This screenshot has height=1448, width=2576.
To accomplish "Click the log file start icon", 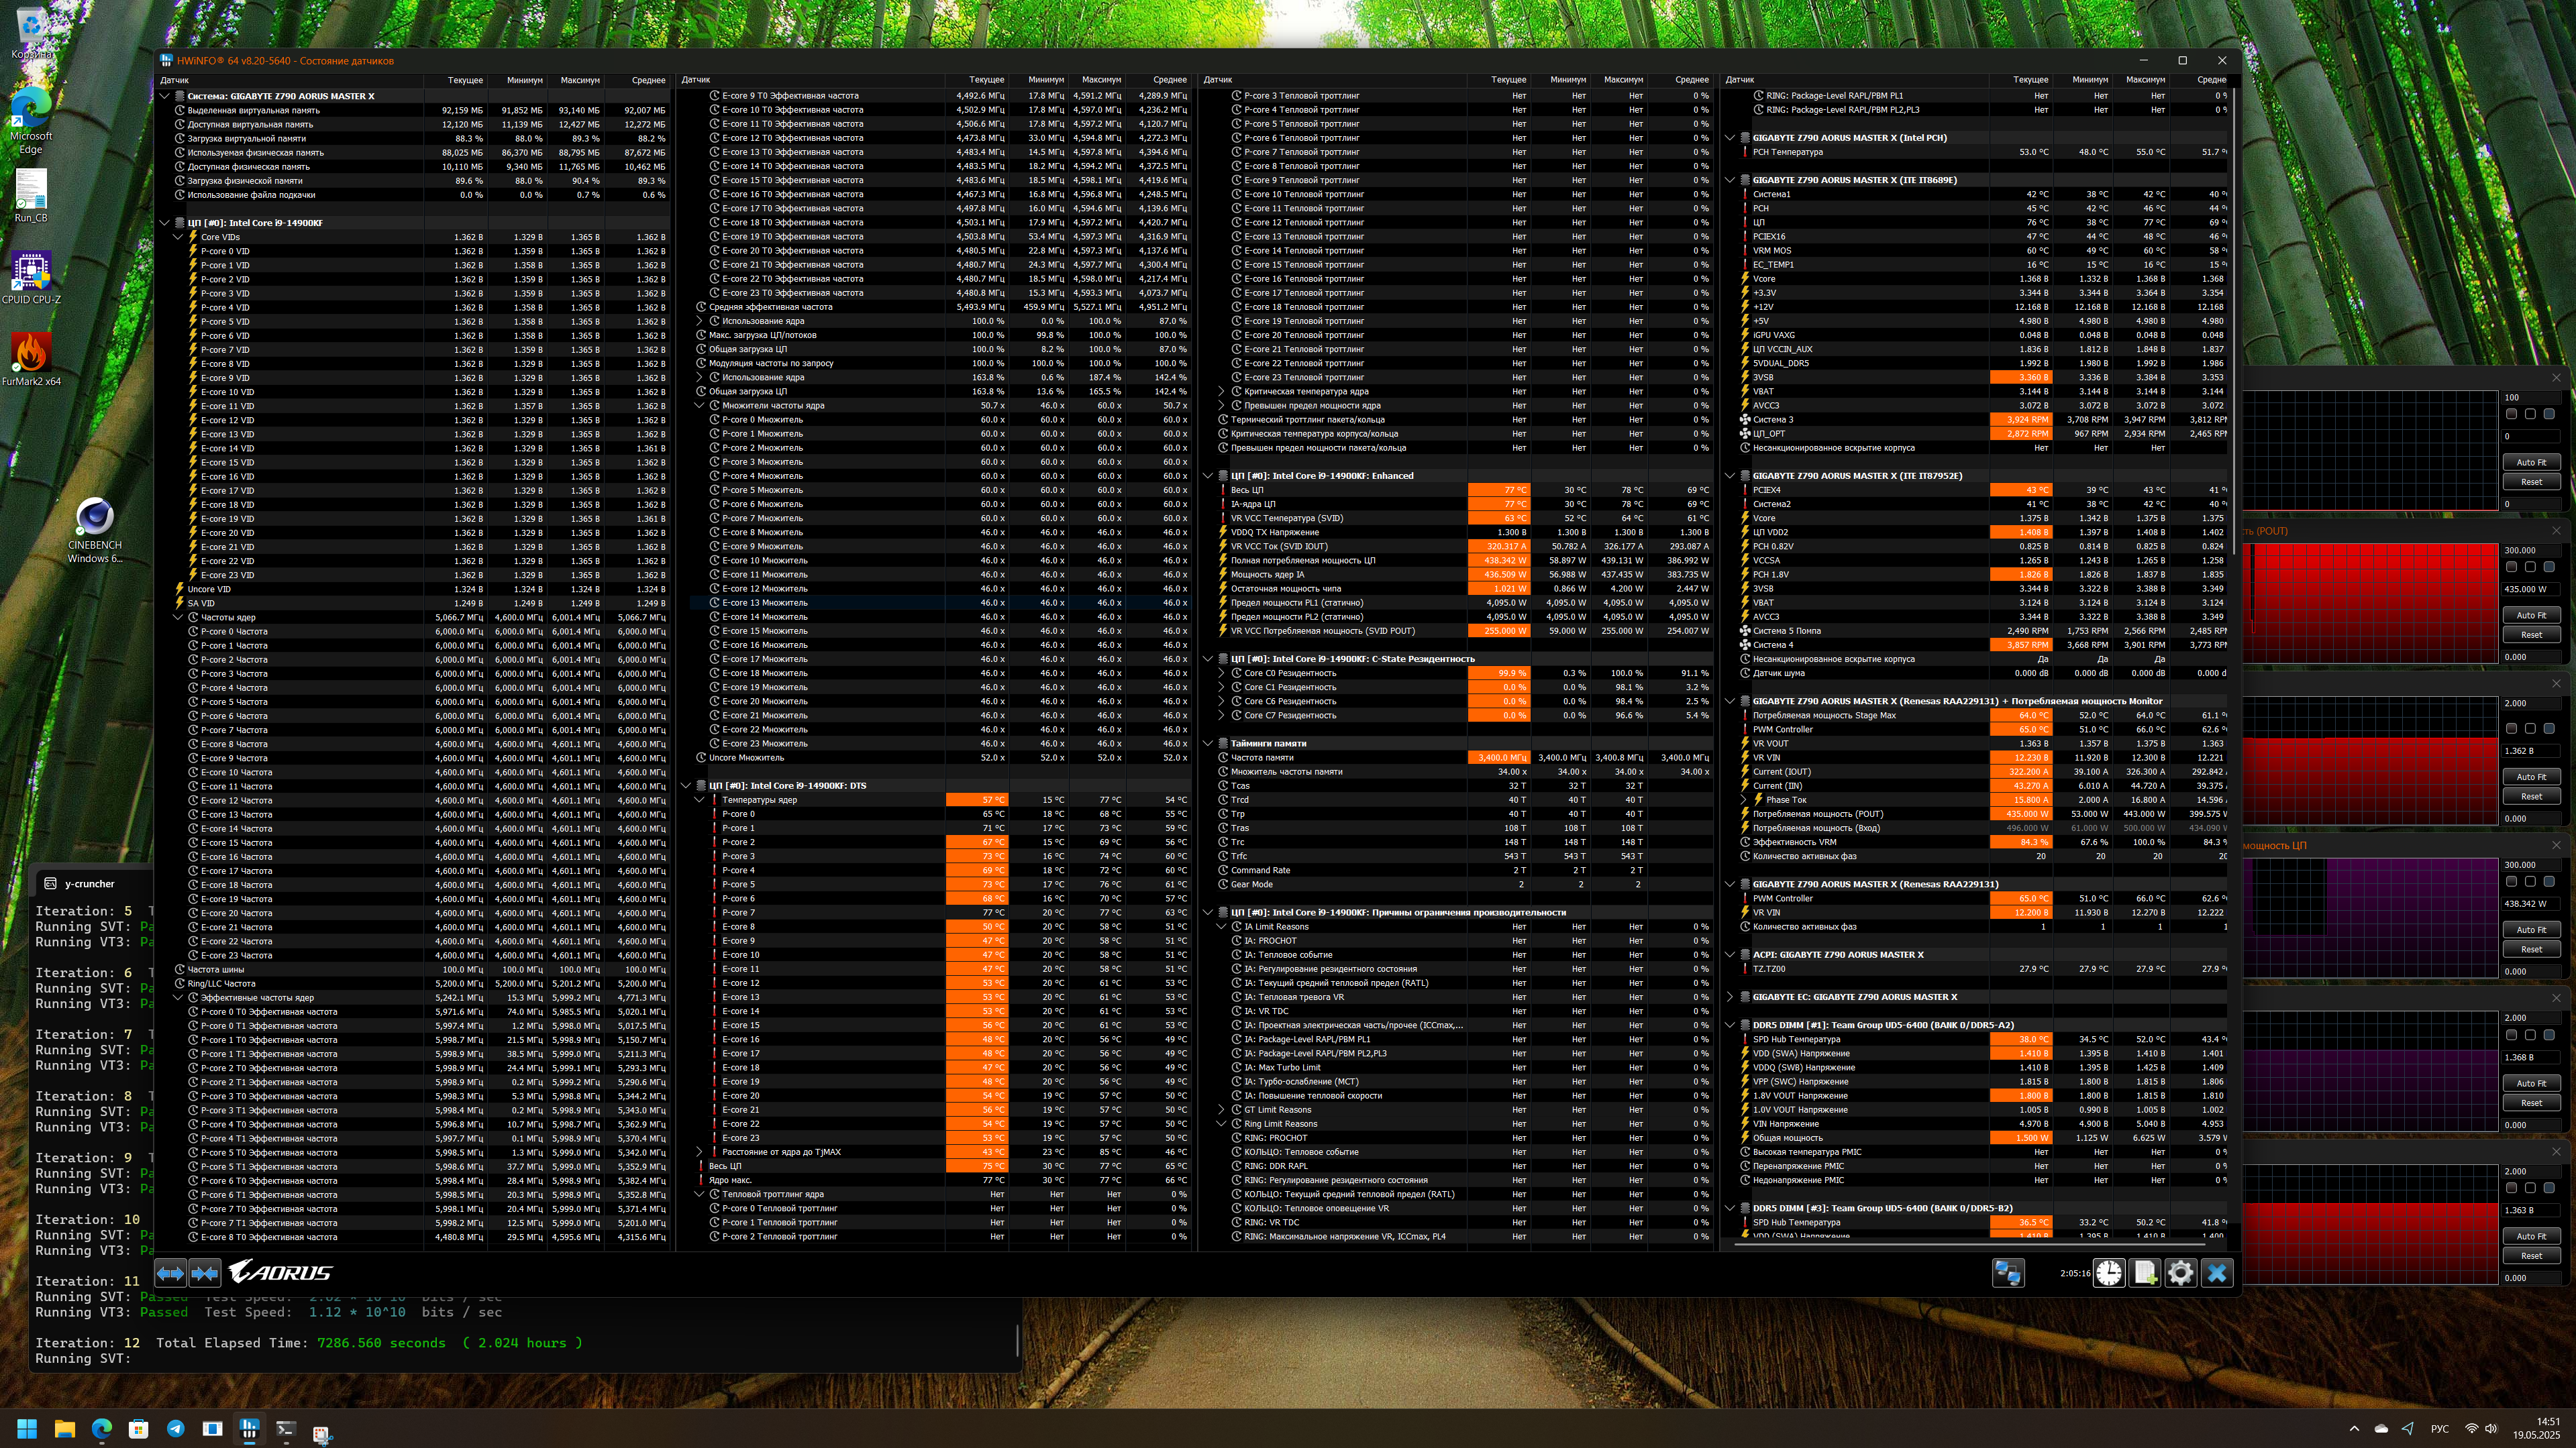I will (x=2145, y=1272).
